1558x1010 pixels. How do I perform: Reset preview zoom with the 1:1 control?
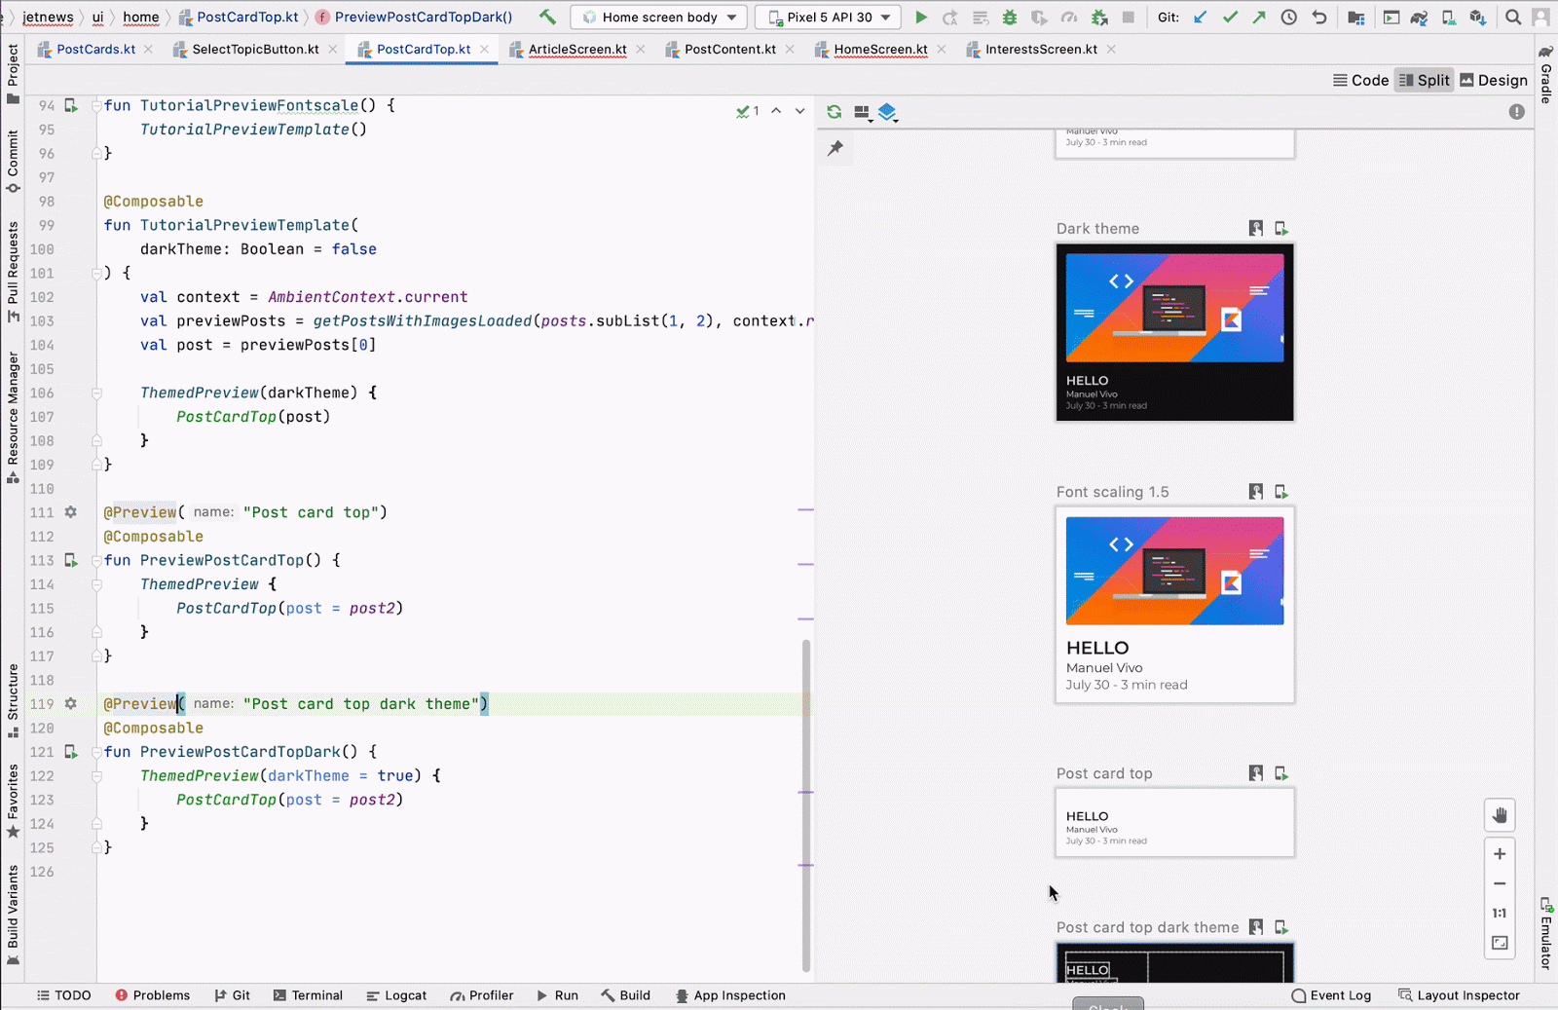[x=1500, y=913]
